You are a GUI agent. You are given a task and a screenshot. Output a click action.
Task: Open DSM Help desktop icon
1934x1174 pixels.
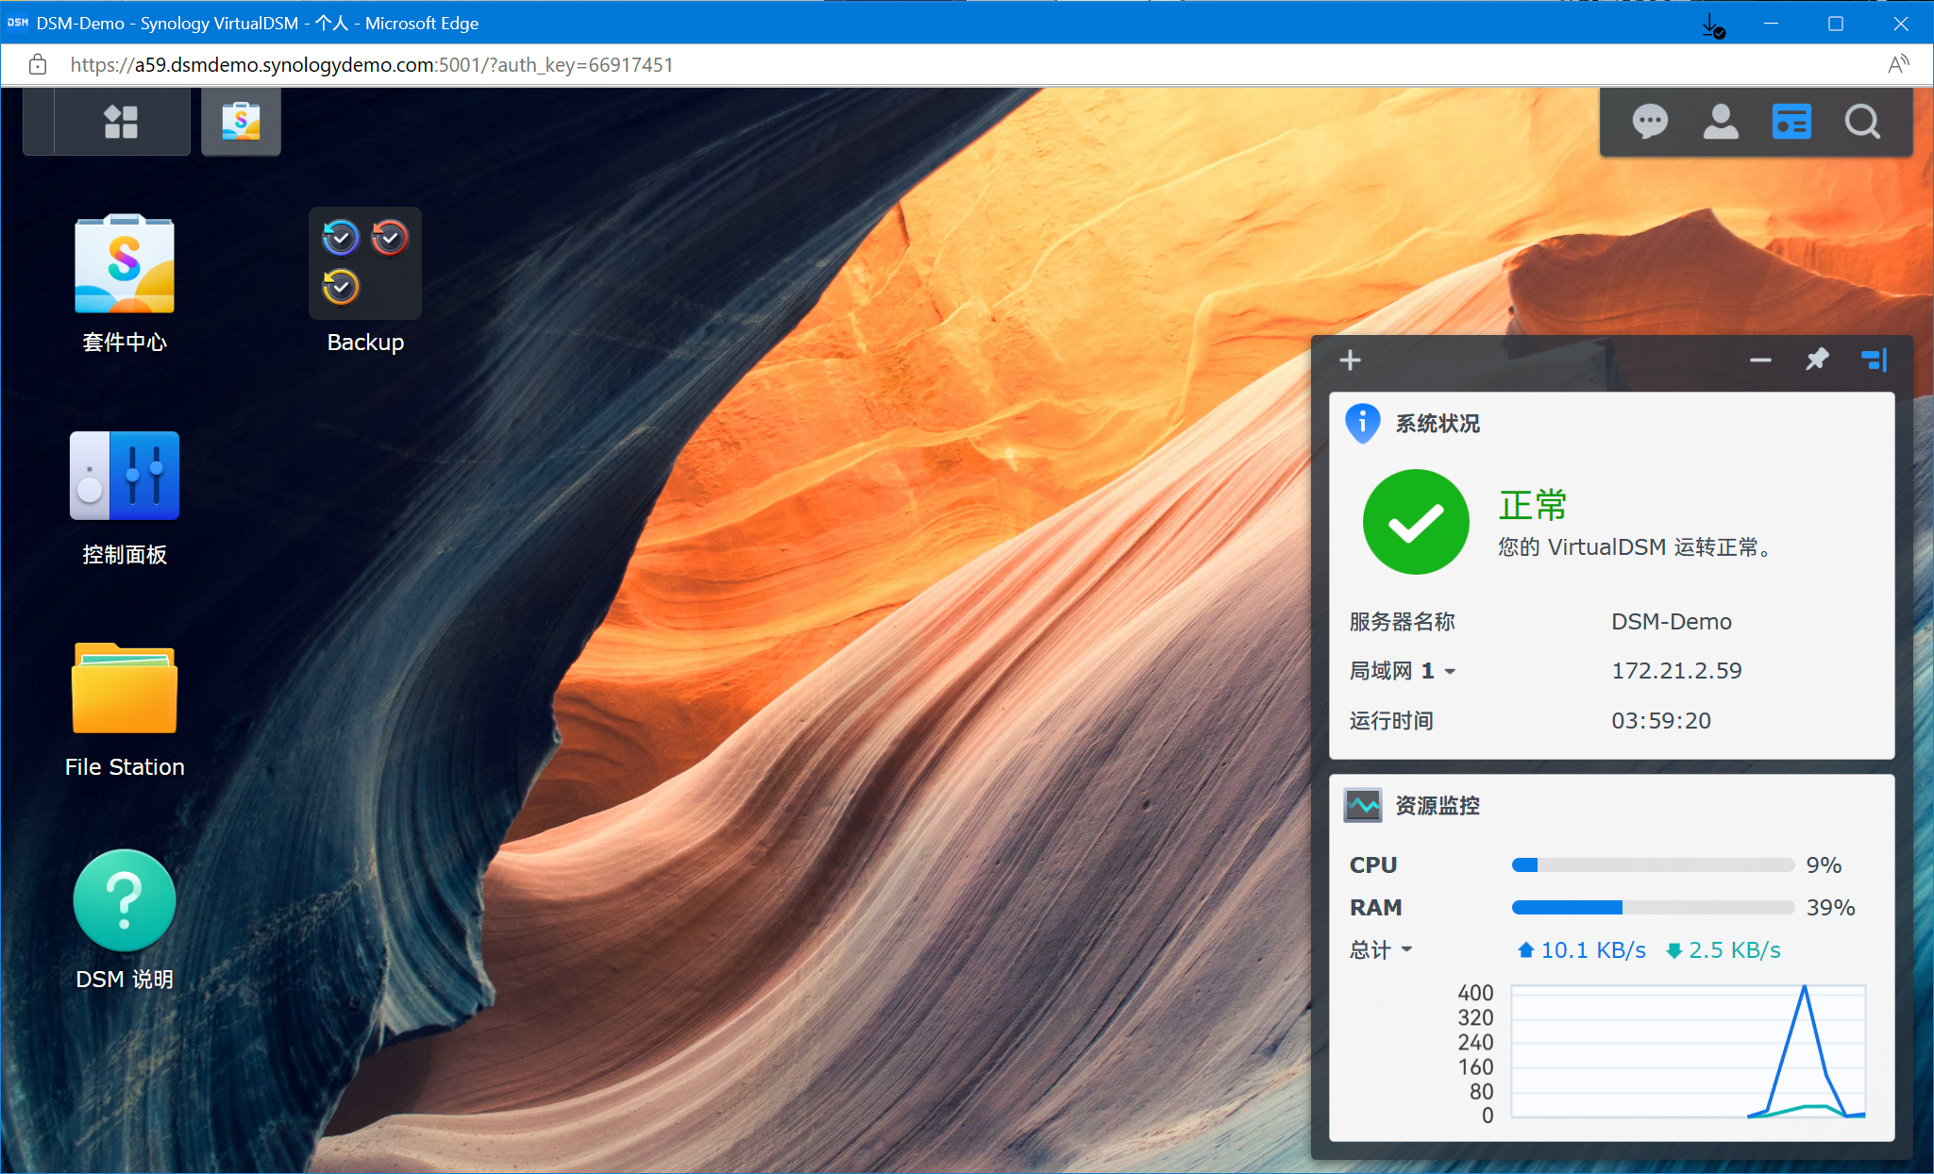(125, 901)
